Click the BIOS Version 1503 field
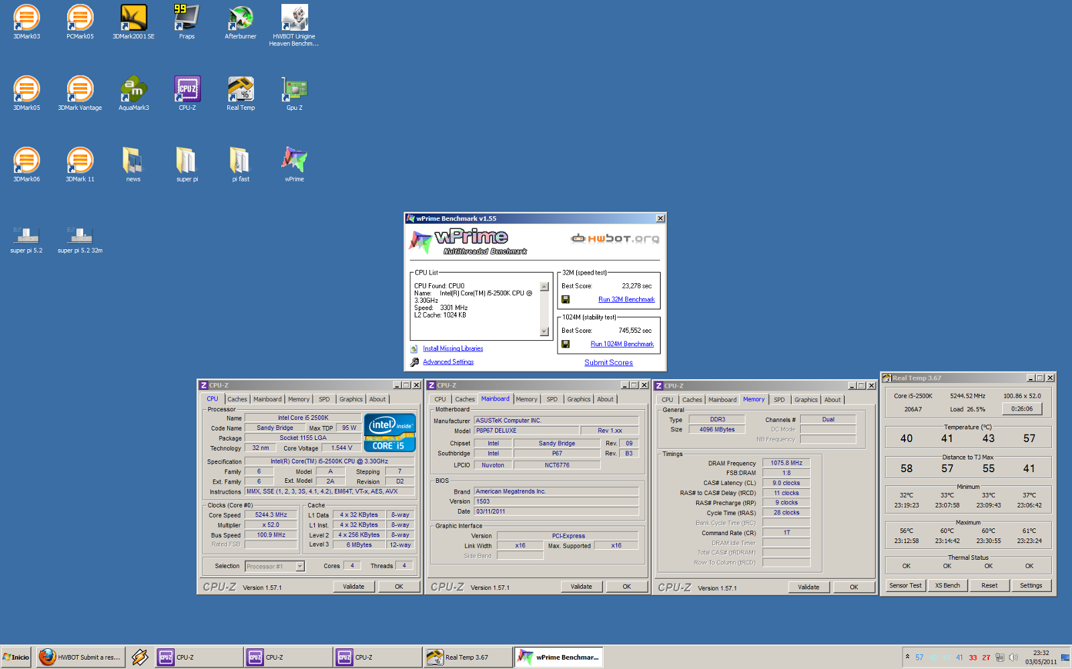 pos(556,501)
